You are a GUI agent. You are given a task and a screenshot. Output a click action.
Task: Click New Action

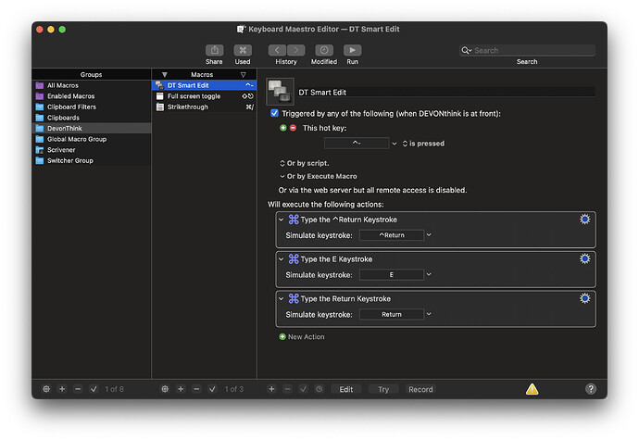302,337
